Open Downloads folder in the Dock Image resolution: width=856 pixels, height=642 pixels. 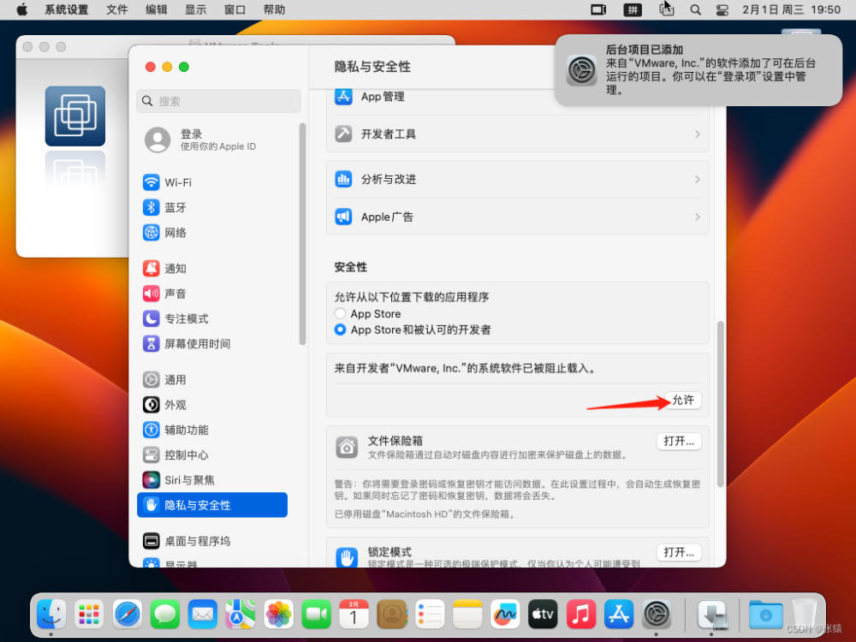click(765, 614)
